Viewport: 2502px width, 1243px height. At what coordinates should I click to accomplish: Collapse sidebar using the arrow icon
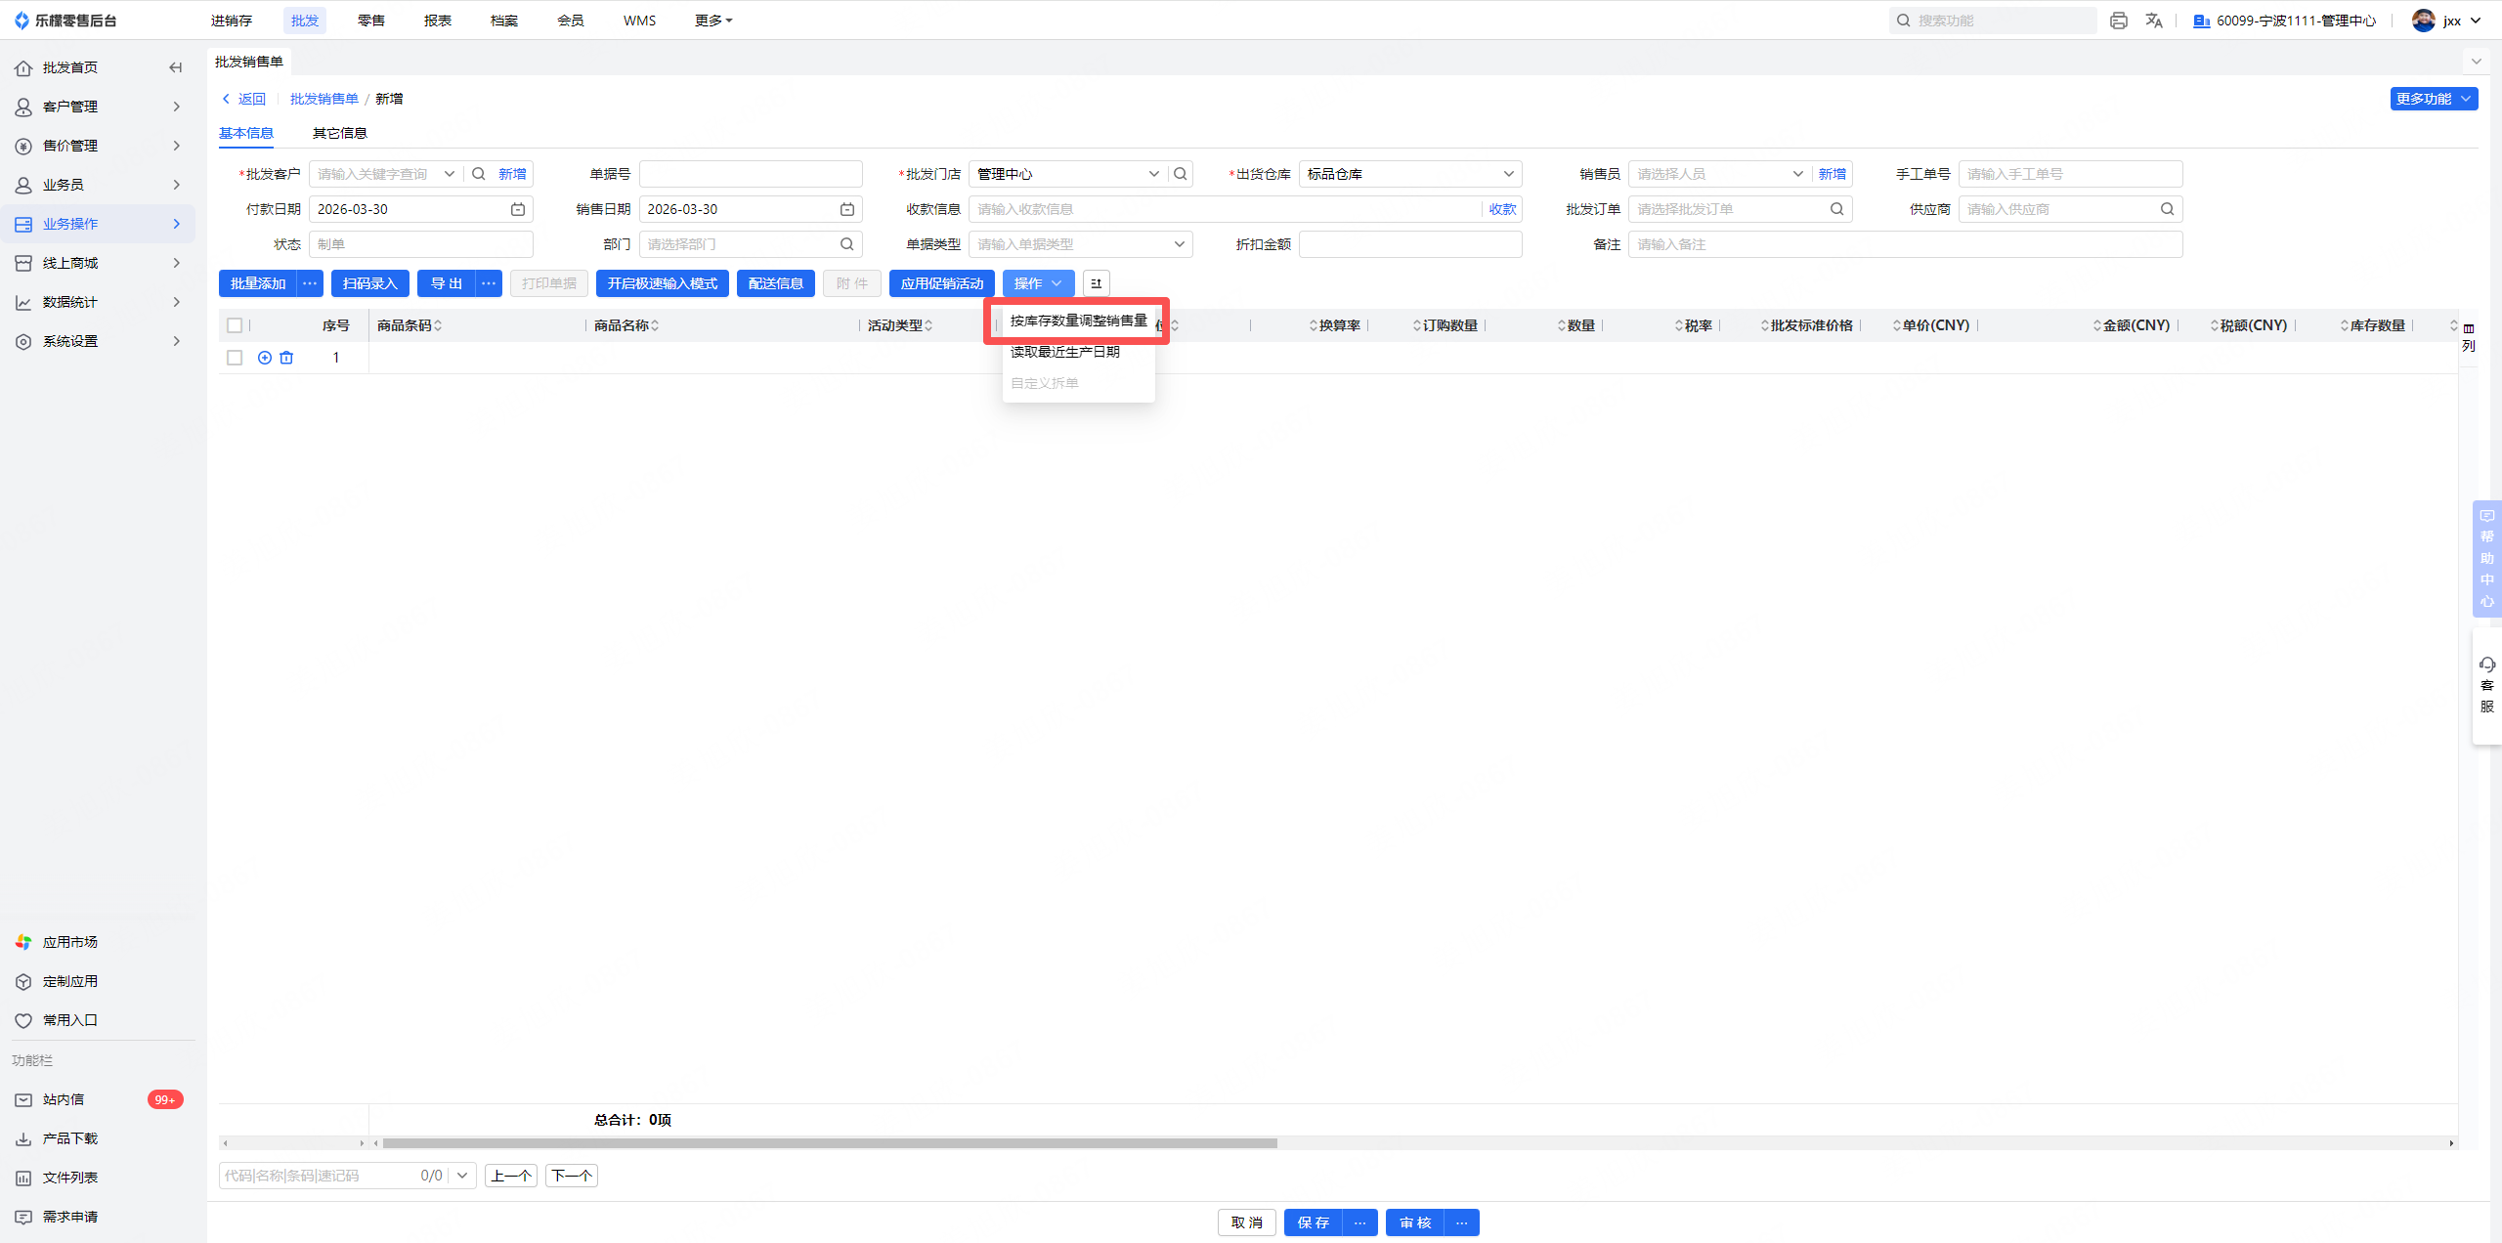point(176,67)
